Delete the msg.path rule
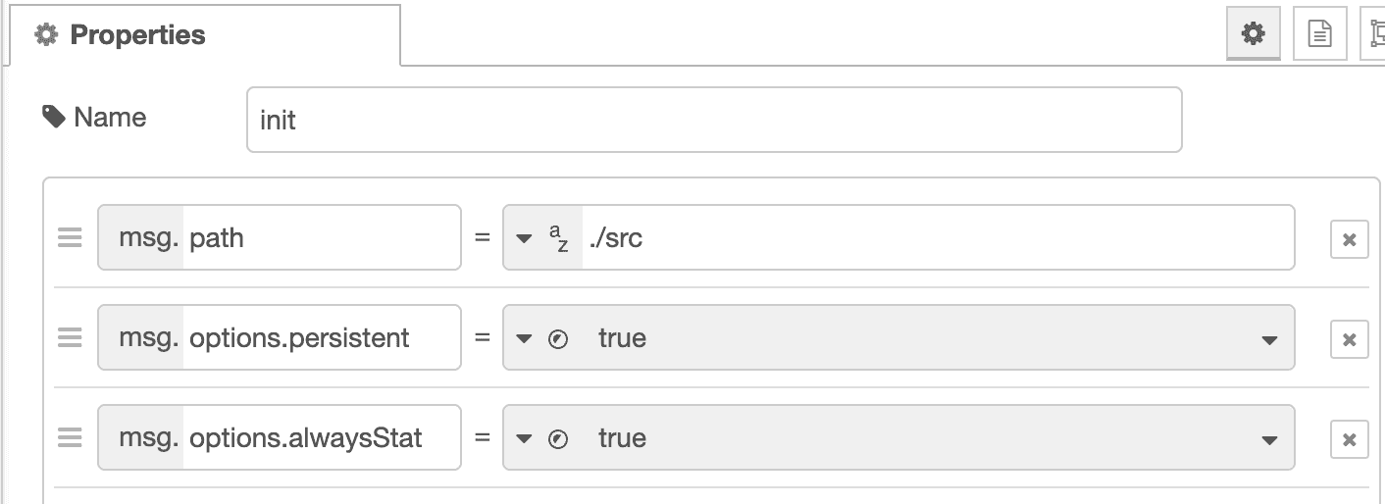Image resolution: width=1385 pixels, height=504 pixels. 1349,239
